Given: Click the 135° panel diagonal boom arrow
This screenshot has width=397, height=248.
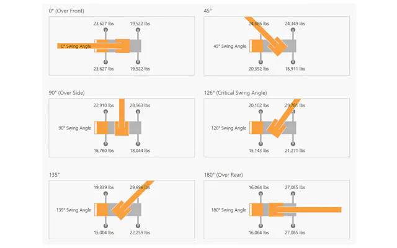Looking at the screenshot, I should pyautogui.click(x=133, y=200).
